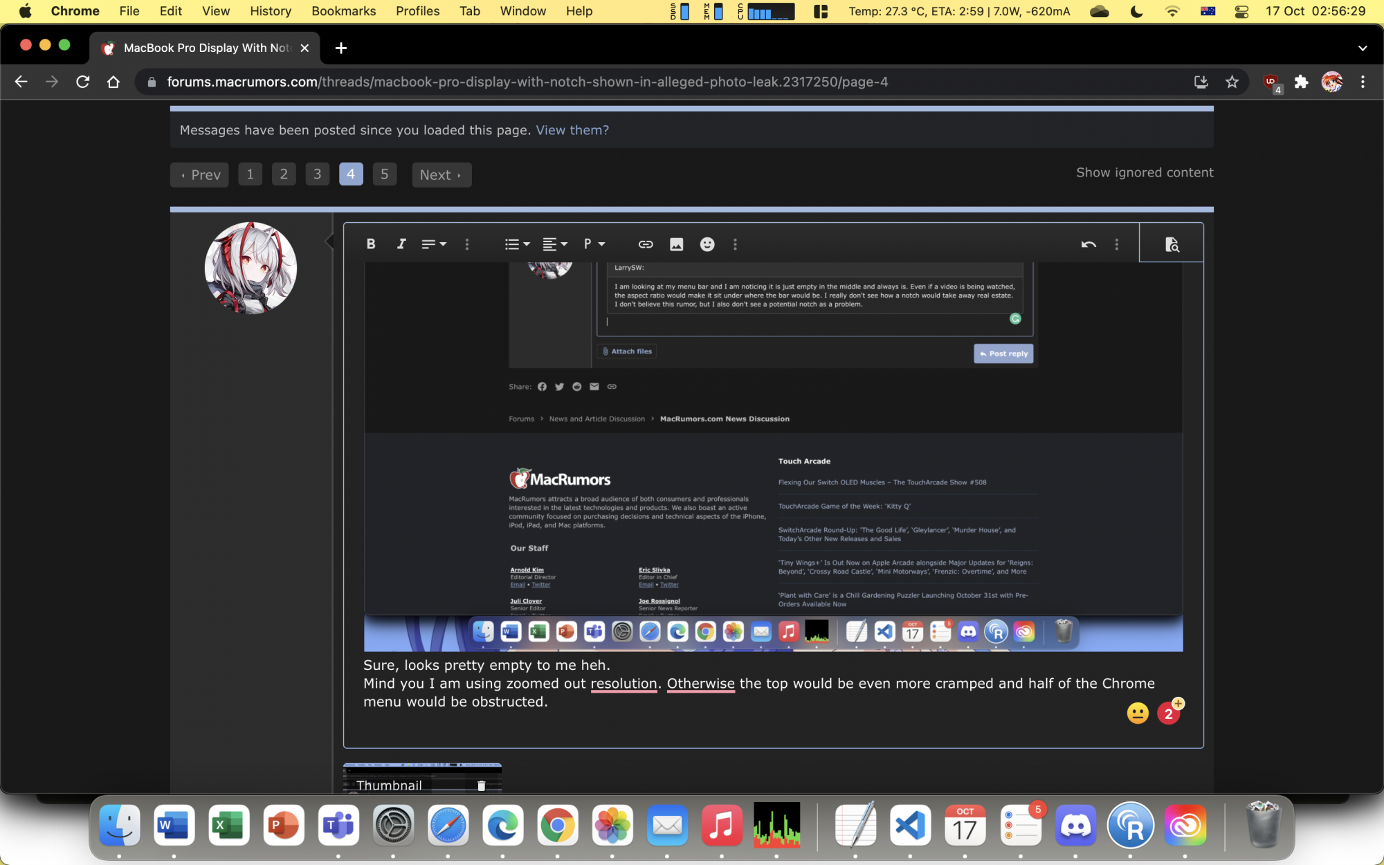Toggle italic text formatting
Viewport: 1384px width, 865px height.
click(x=401, y=244)
